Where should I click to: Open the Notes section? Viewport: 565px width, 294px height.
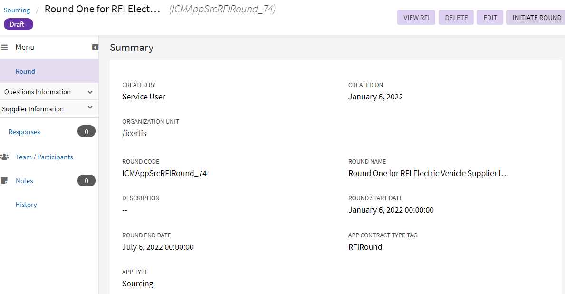click(x=24, y=181)
